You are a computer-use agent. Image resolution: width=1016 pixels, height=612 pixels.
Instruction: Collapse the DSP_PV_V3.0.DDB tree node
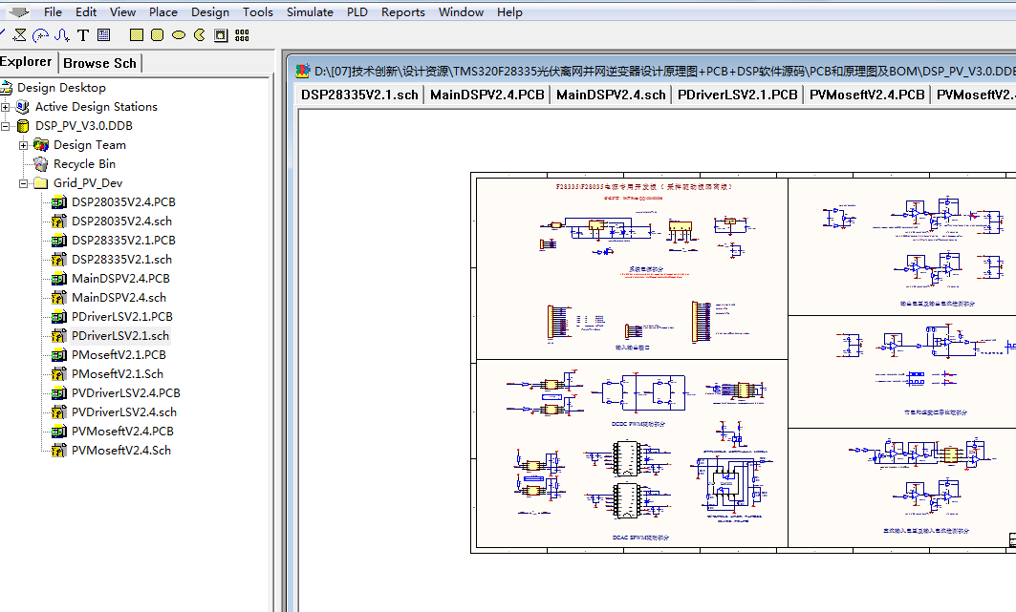point(5,125)
